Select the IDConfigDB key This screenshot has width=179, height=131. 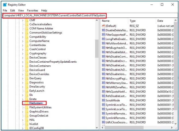tap(37, 128)
